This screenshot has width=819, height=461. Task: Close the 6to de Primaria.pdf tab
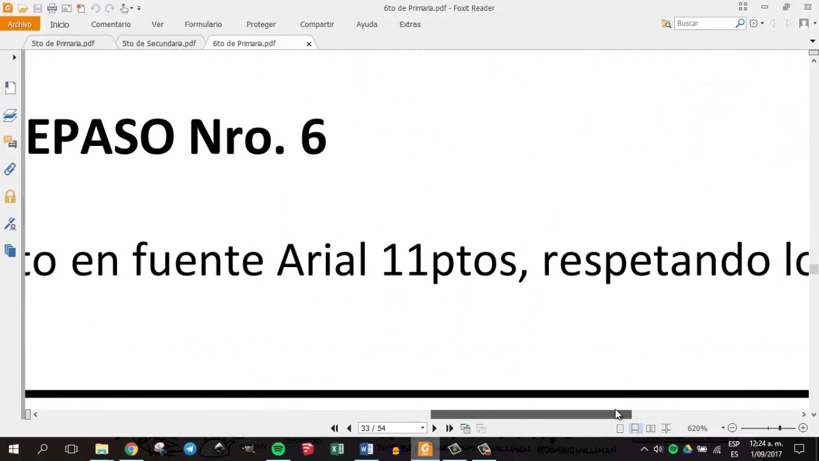click(x=309, y=44)
